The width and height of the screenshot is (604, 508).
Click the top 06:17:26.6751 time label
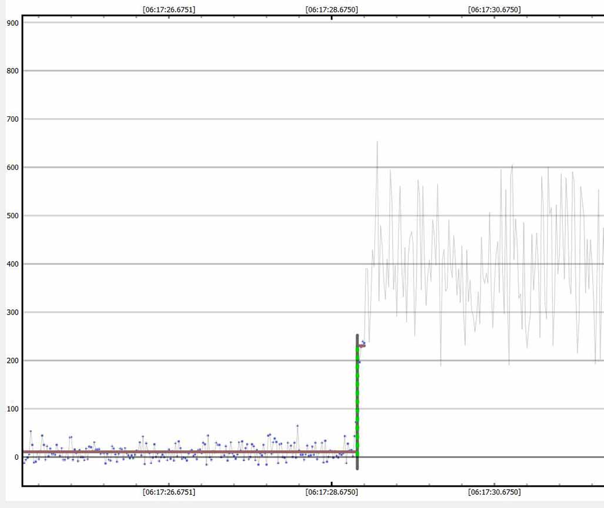pyautogui.click(x=169, y=9)
